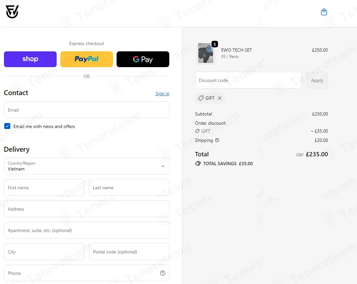Click the Postal code (optional) field
357x284 pixels.
129,252
